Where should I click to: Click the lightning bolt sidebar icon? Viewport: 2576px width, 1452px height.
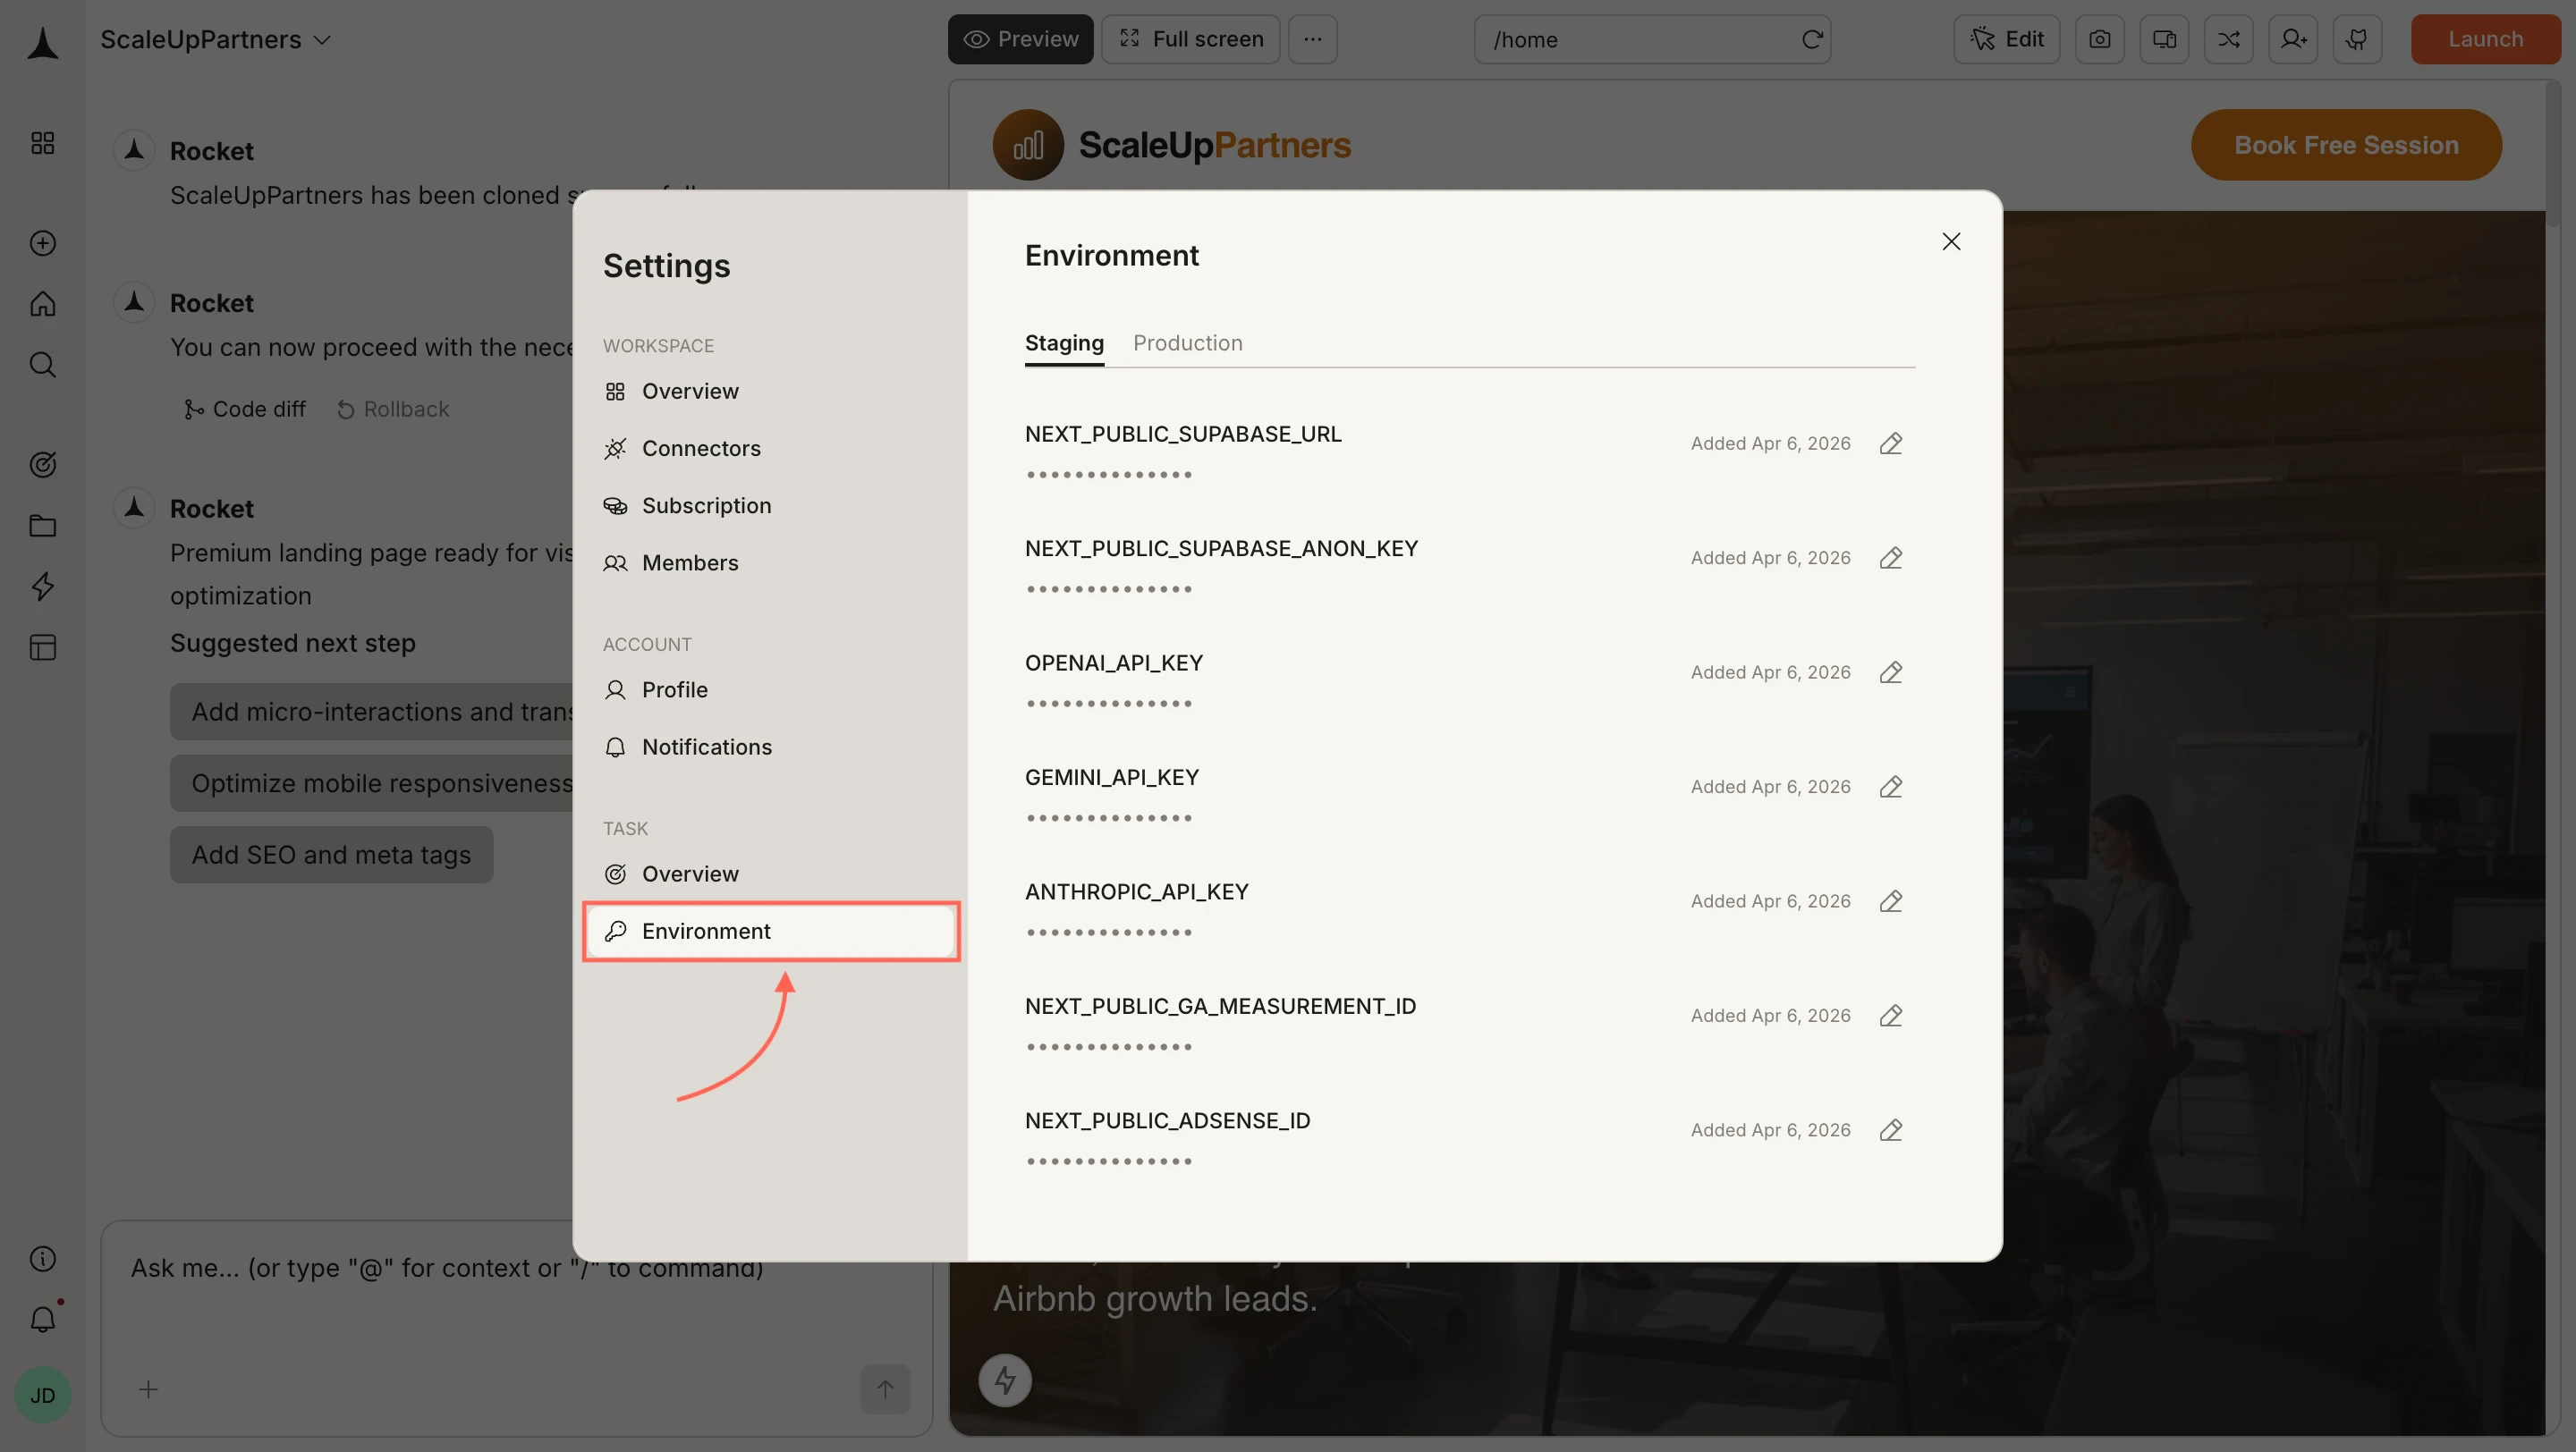tap(42, 587)
